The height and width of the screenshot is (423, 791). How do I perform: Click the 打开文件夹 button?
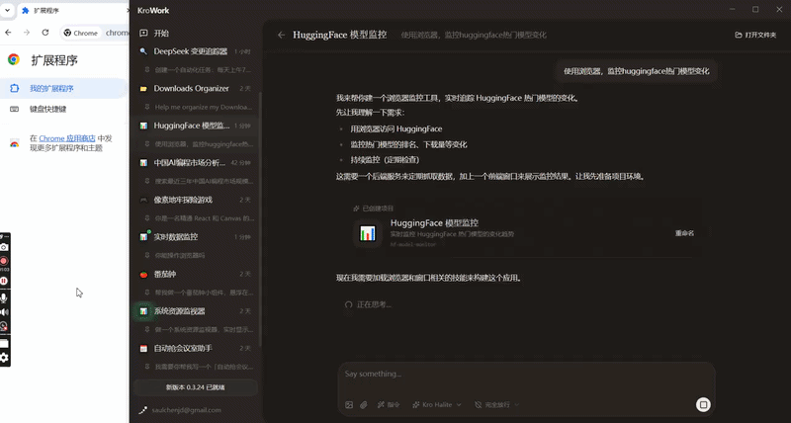click(x=755, y=35)
